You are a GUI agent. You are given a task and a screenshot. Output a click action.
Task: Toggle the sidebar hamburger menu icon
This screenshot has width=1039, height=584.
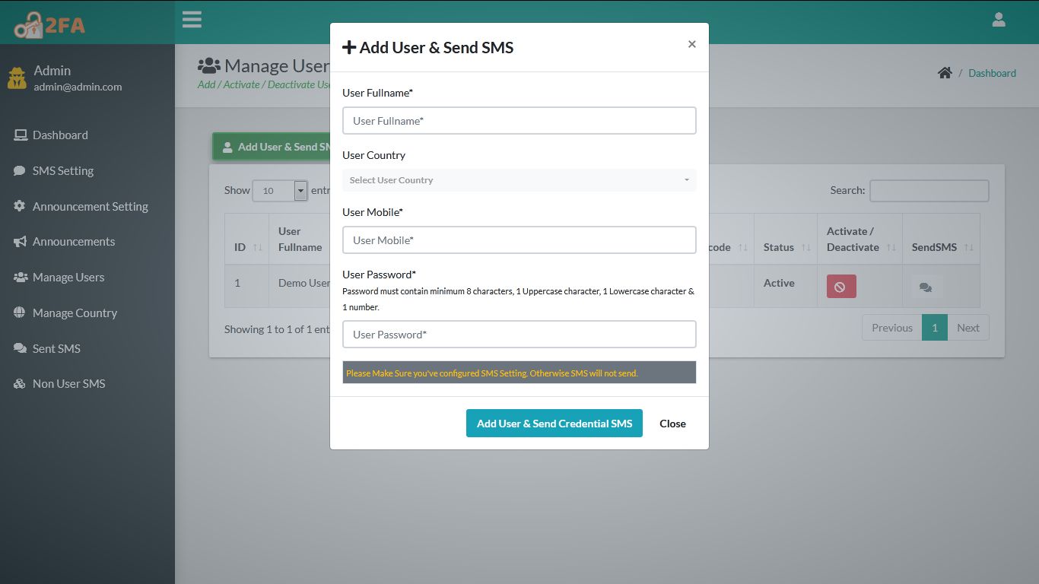[x=192, y=19]
